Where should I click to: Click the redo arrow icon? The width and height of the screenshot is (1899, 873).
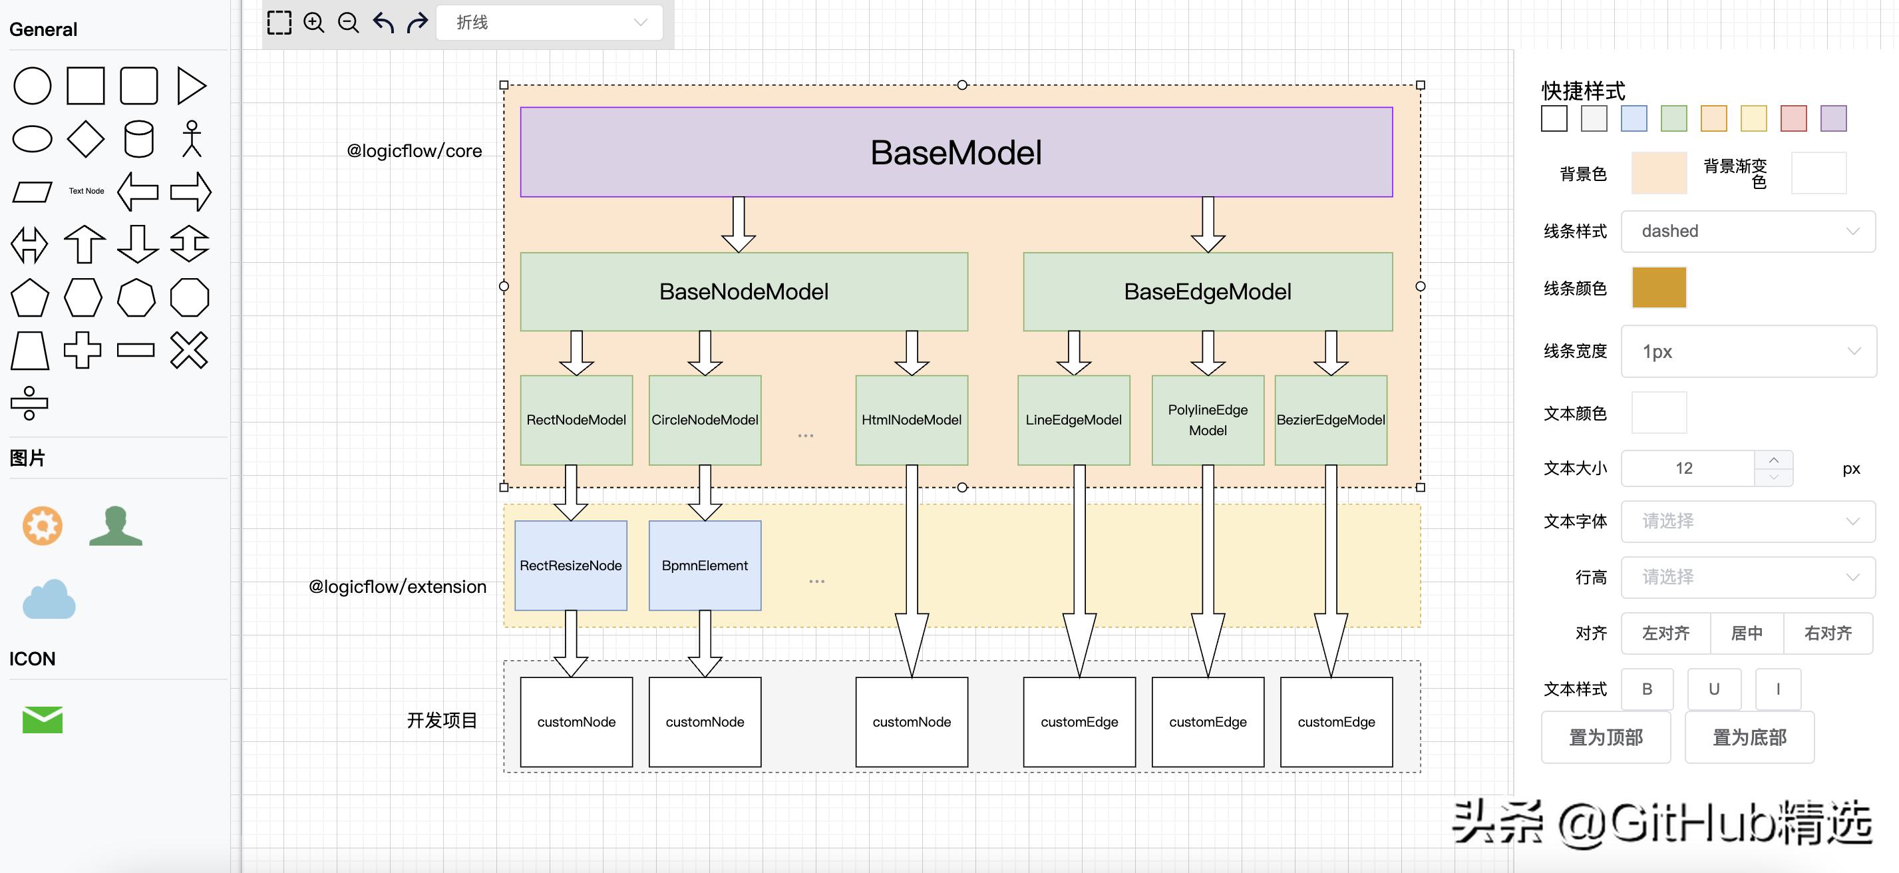click(417, 23)
